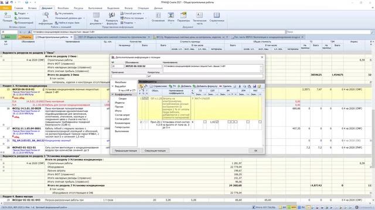Select Физобъем in dialog tree
Viewport: 375px width, 210px height.
tap(120, 82)
